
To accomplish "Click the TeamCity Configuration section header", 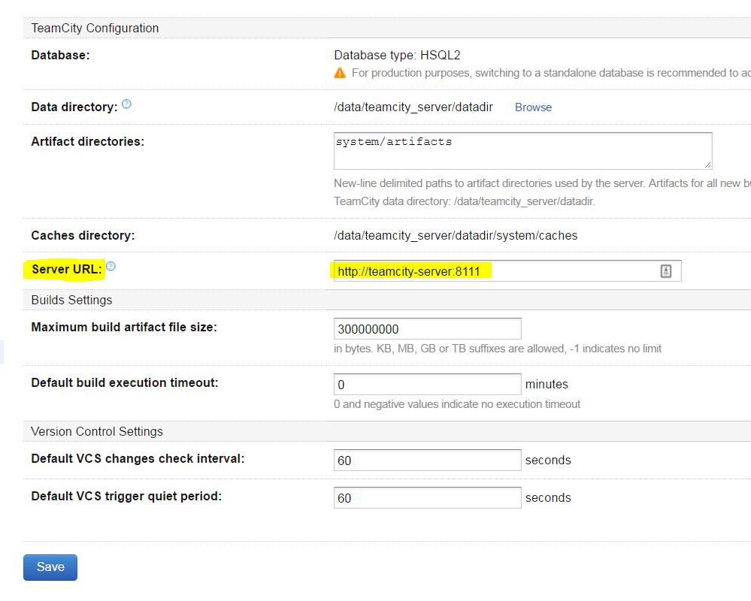I will point(95,29).
